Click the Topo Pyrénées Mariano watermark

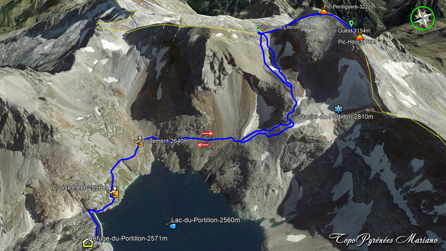(x=383, y=240)
